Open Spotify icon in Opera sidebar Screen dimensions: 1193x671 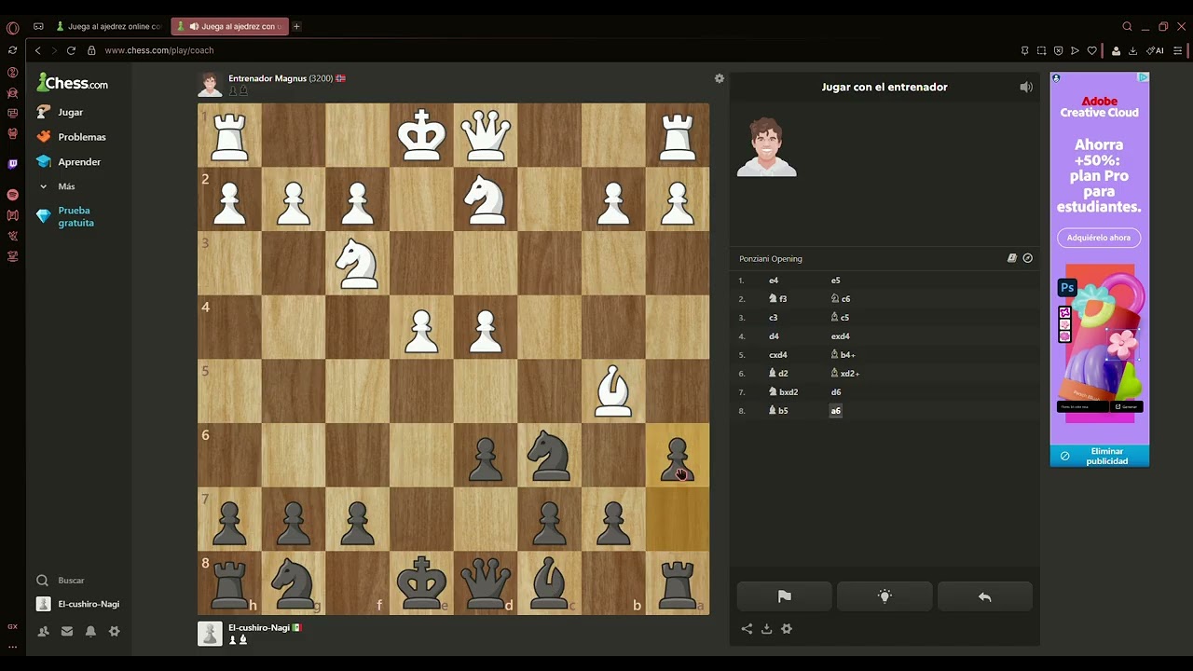12,195
